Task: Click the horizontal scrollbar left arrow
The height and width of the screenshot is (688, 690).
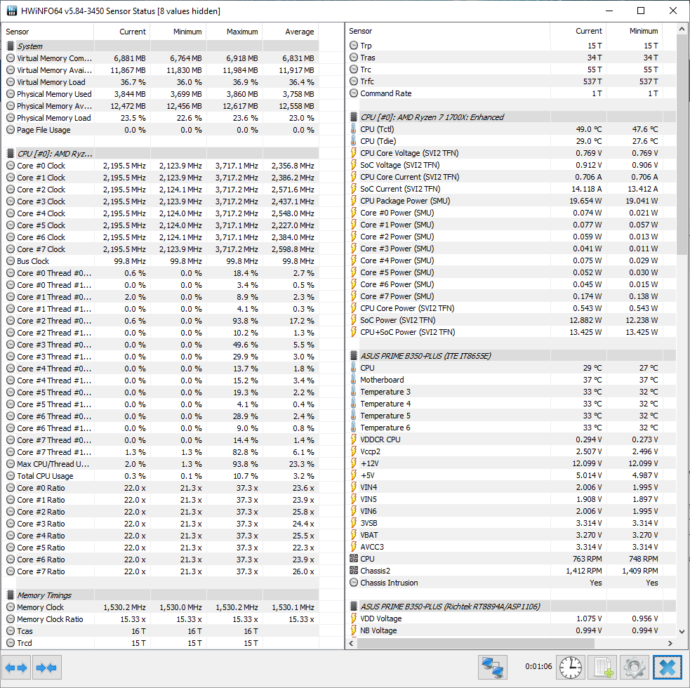Action: pos(351,643)
